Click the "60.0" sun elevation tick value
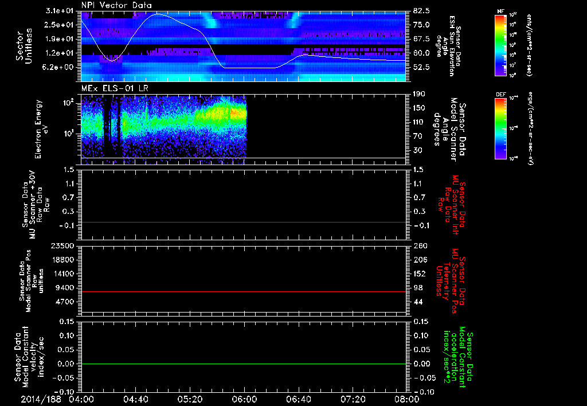587x406 pixels. (x=421, y=53)
